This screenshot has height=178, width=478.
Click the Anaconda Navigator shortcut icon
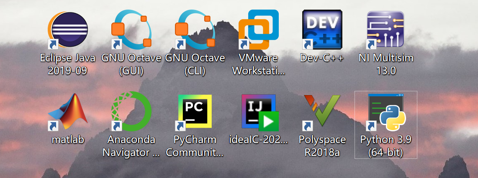(131, 112)
